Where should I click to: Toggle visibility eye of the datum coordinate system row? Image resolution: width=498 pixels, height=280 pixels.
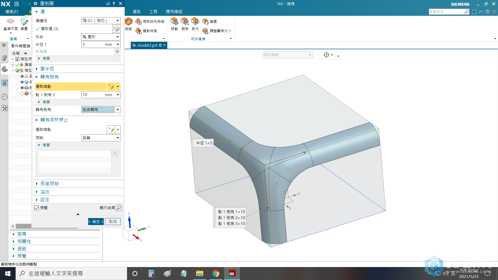point(22,76)
